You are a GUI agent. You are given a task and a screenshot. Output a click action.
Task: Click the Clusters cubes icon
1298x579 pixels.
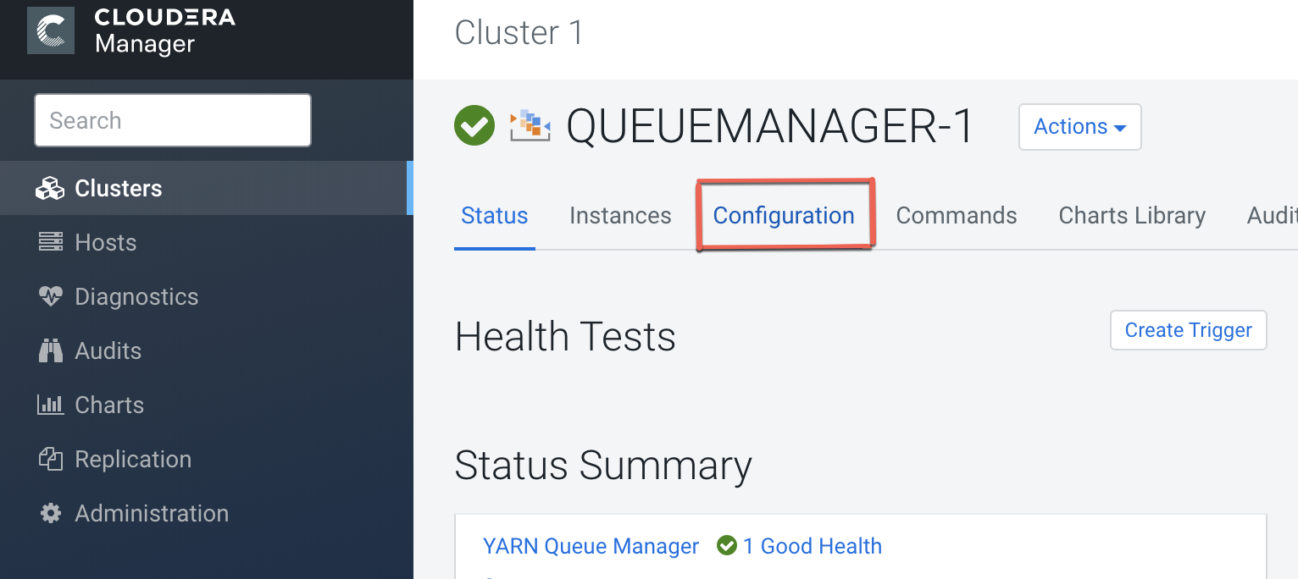tap(50, 189)
